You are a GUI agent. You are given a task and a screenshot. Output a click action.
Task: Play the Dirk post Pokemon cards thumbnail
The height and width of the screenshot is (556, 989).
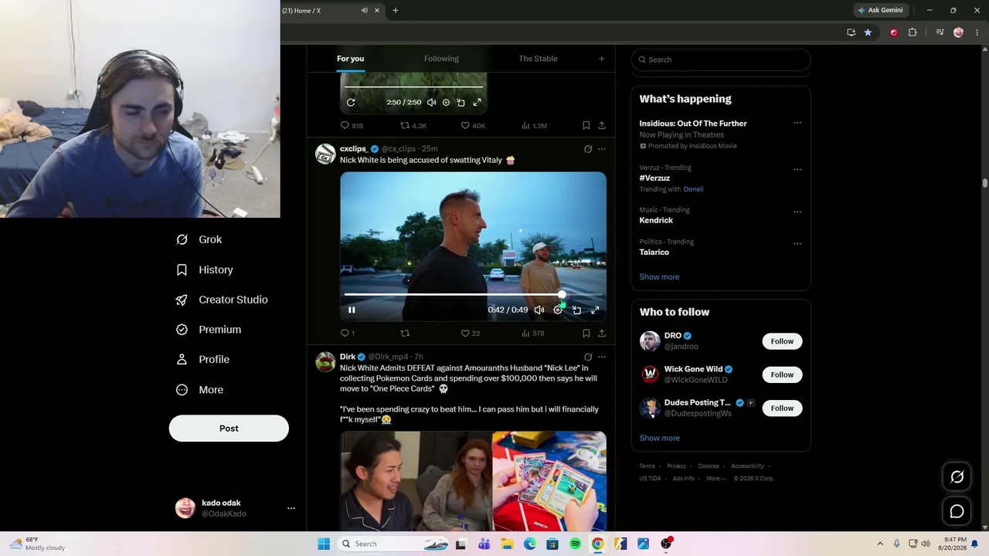pos(473,481)
